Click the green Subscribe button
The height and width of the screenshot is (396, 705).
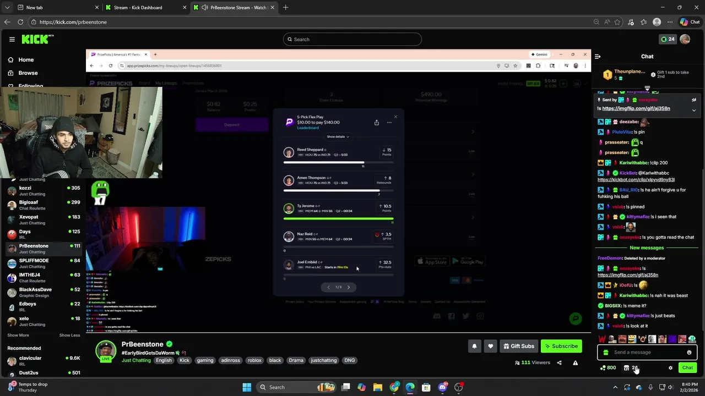(x=561, y=346)
